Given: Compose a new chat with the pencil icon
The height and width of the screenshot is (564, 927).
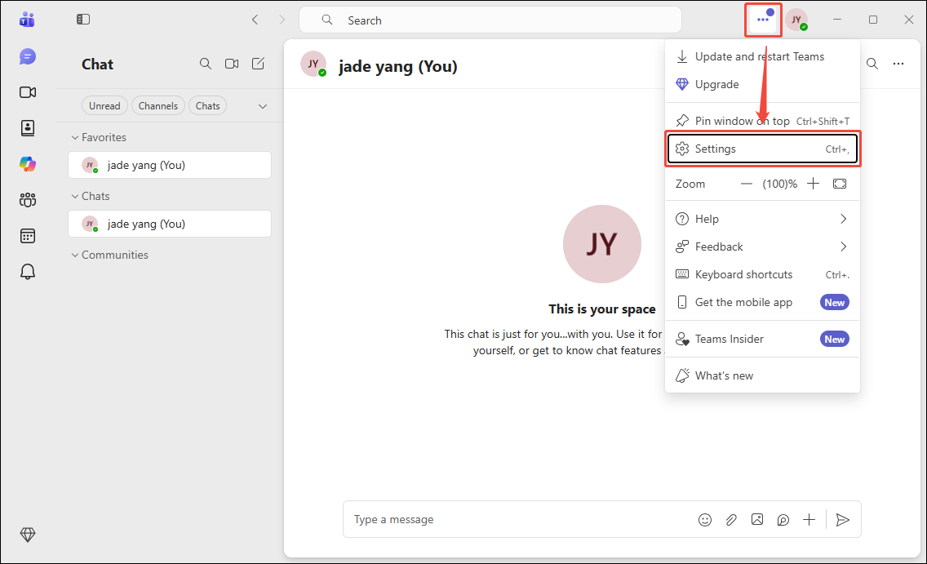Looking at the screenshot, I should [x=259, y=64].
